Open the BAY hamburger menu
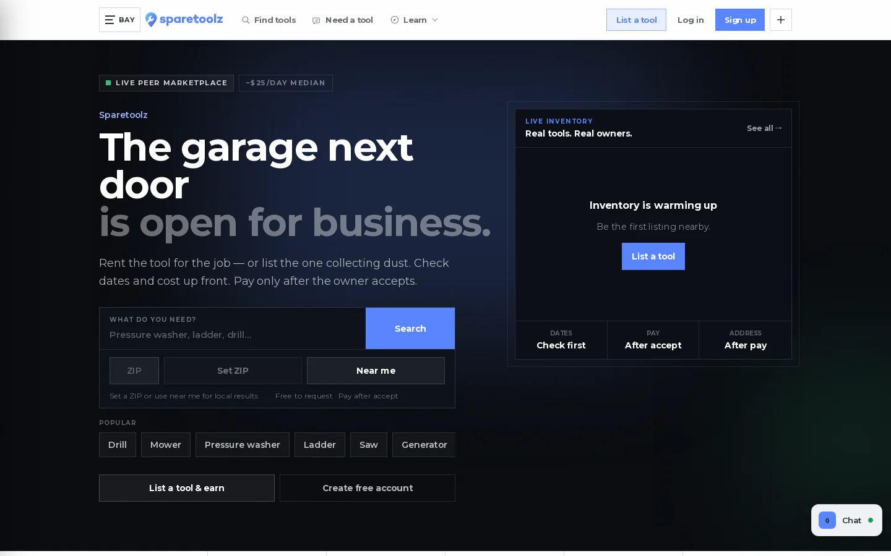The height and width of the screenshot is (556, 891). click(119, 20)
